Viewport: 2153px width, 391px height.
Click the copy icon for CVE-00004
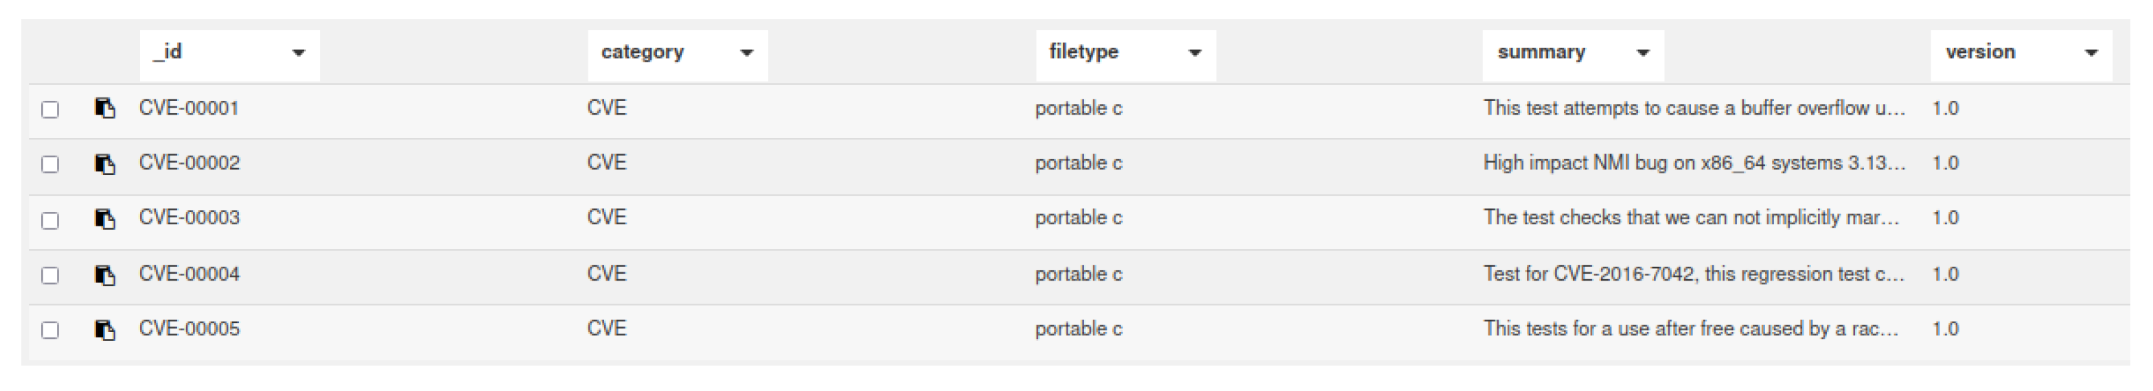pyautogui.click(x=104, y=275)
